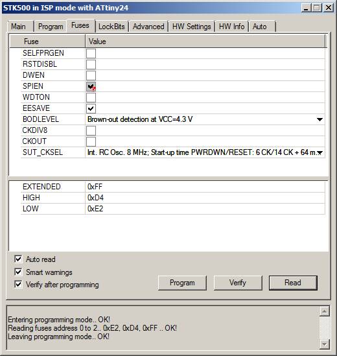337x356 pixels.
Task: Open the HW Info tab
Action: click(x=232, y=27)
